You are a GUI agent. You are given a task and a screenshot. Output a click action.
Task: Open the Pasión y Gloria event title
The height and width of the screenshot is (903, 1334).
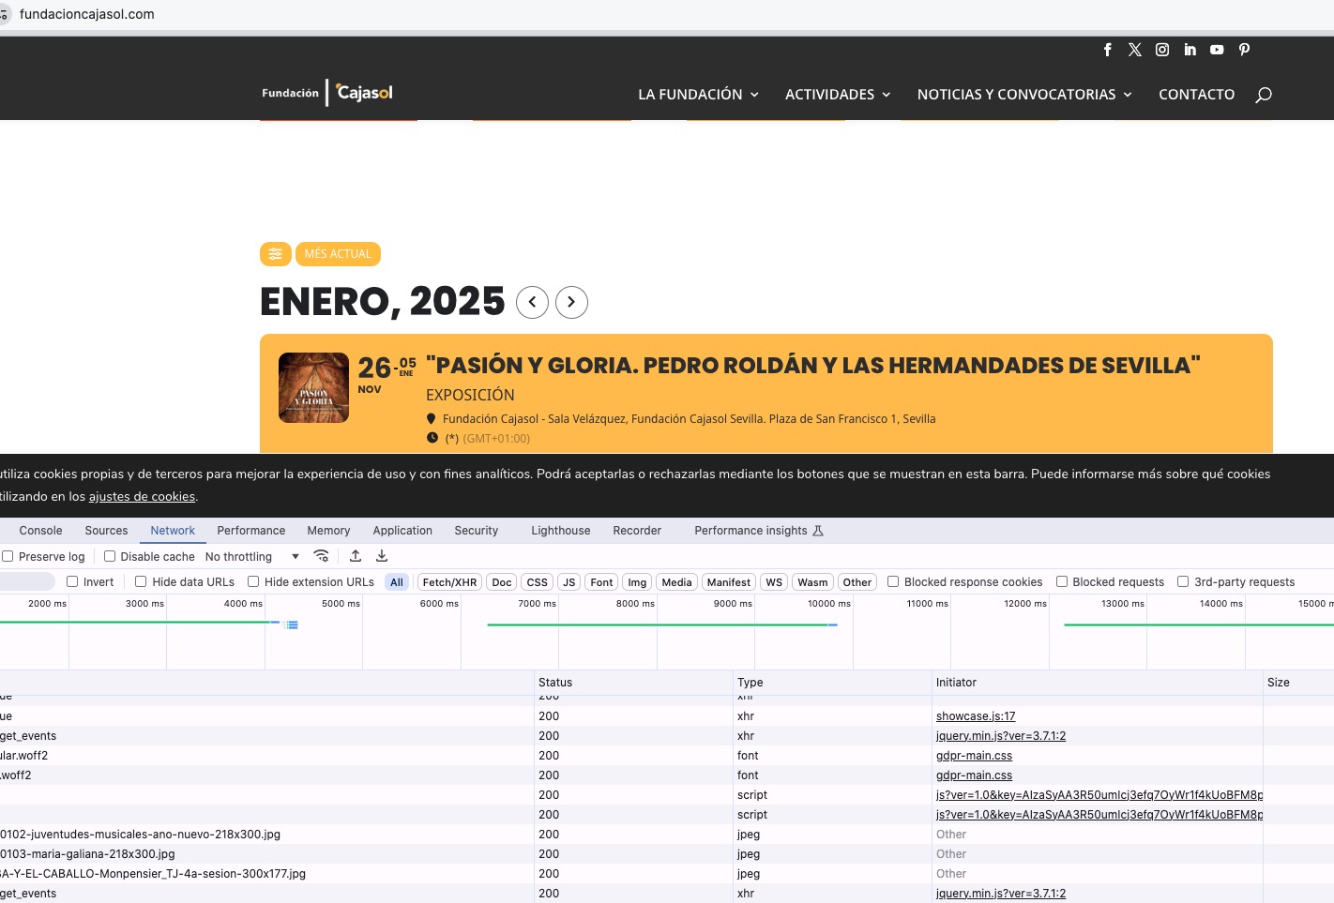click(x=813, y=366)
